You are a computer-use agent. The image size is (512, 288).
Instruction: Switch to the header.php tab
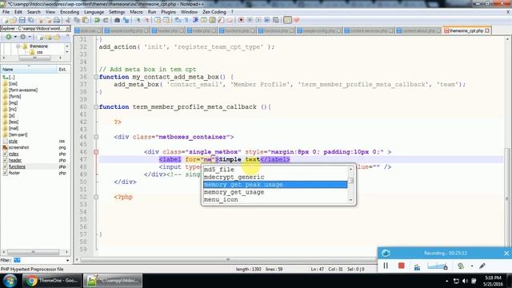[167, 30]
